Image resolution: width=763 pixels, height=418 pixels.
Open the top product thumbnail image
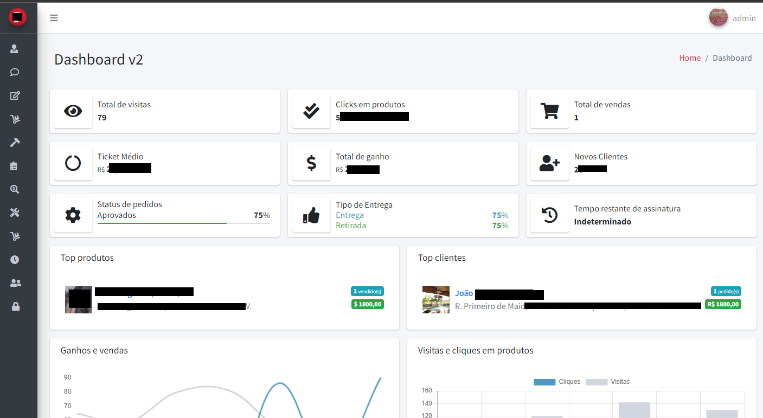79,300
